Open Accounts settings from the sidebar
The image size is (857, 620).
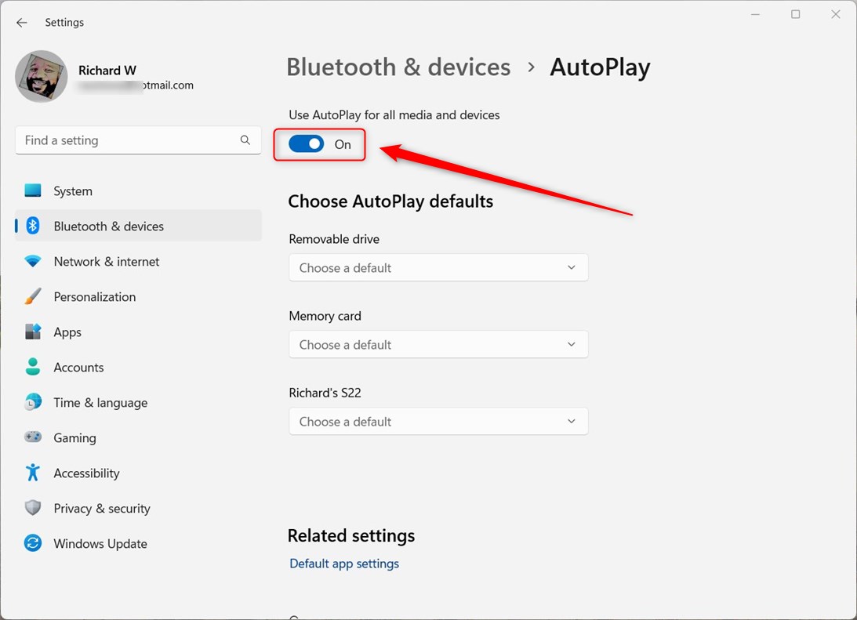point(78,367)
